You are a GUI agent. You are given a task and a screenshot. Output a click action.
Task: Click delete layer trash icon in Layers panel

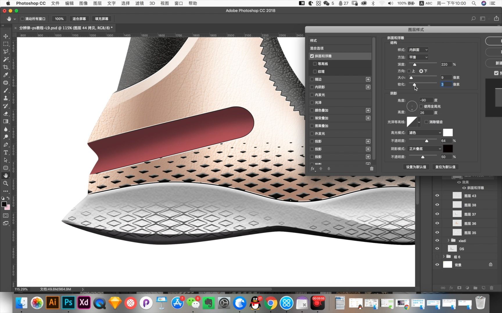click(x=492, y=288)
